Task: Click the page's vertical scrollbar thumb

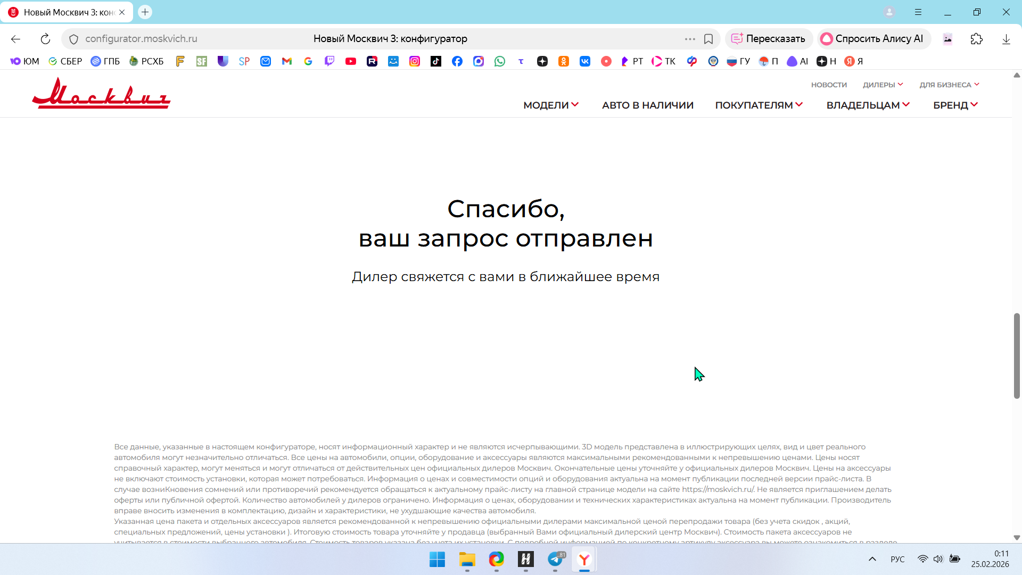Action: pos(1017,356)
